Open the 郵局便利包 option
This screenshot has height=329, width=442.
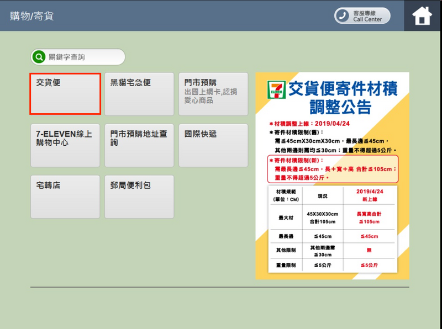139,197
